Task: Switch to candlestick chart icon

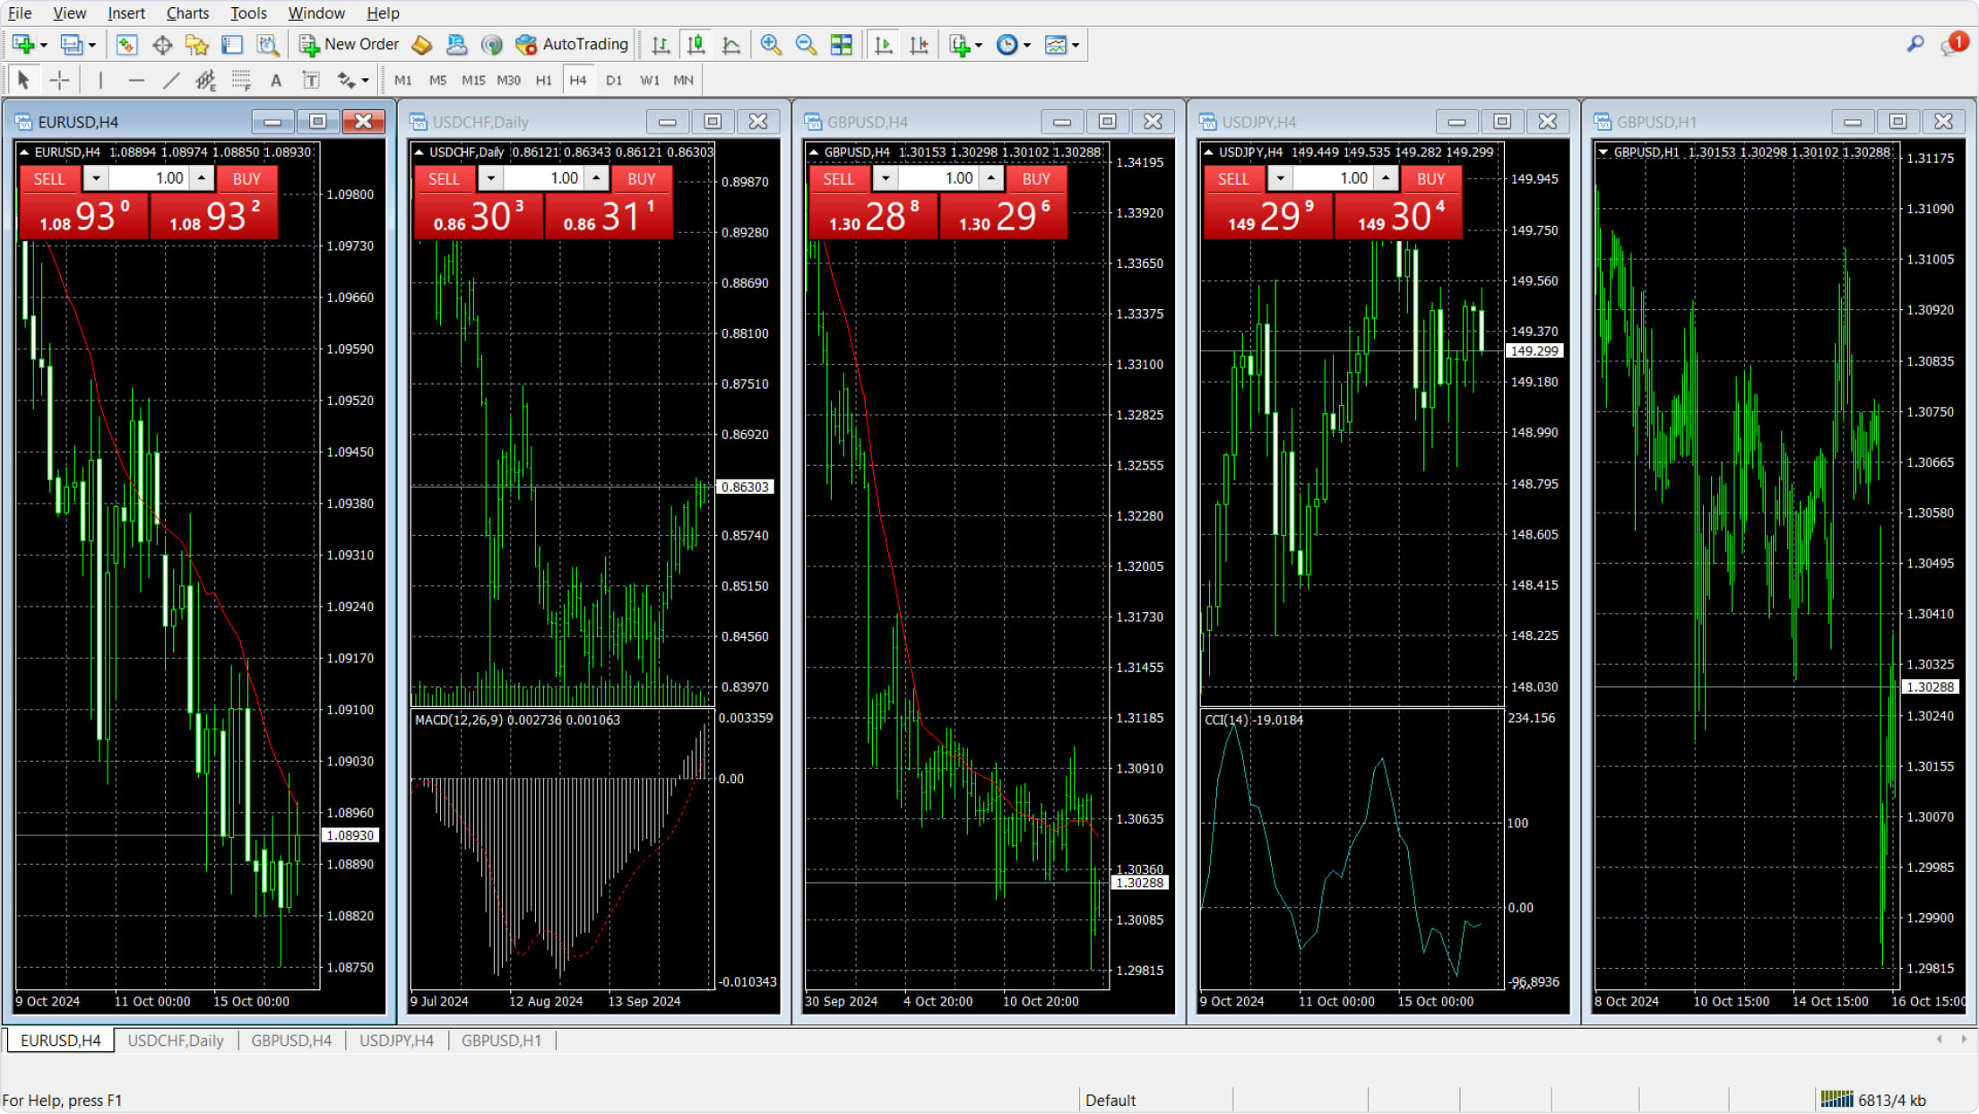Action: 696,44
